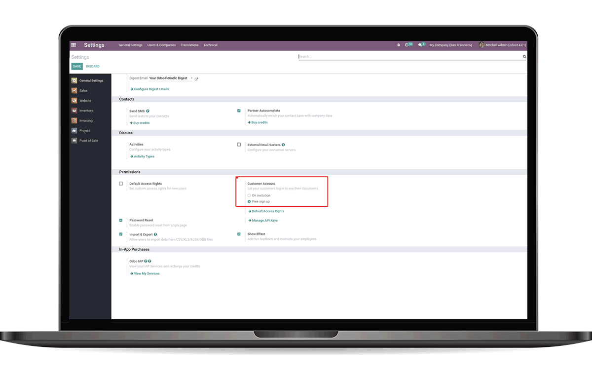Enable External Email Servers checkbox
The height and width of the screenshot is (378, 592).
click(239, 145)
